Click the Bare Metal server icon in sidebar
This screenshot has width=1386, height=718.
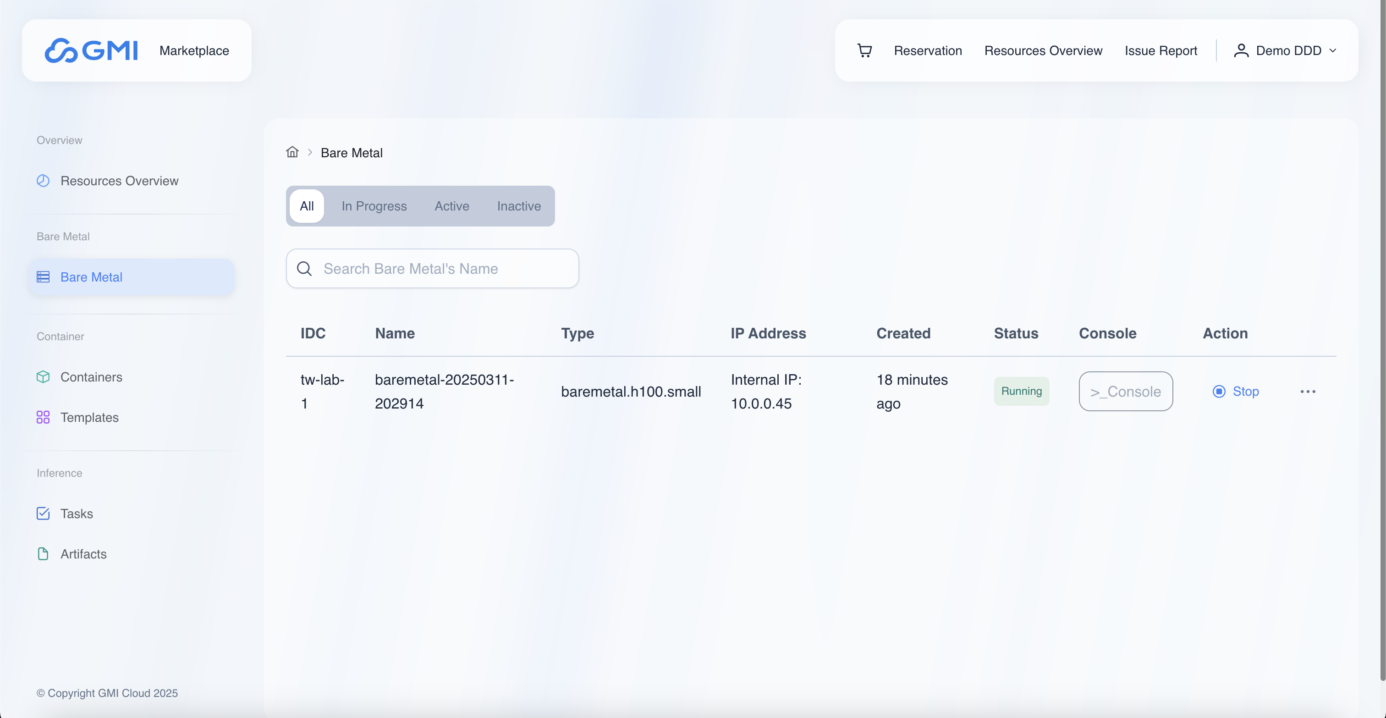click(43, 277)
